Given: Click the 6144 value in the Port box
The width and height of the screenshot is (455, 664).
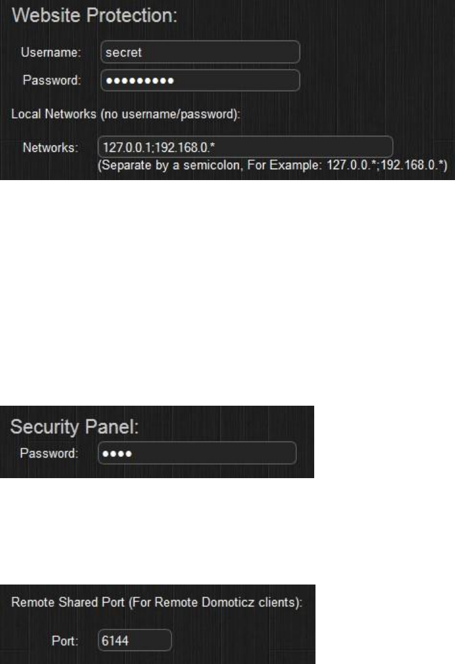Looking at the screenshot, I should (x=115, y=641).
